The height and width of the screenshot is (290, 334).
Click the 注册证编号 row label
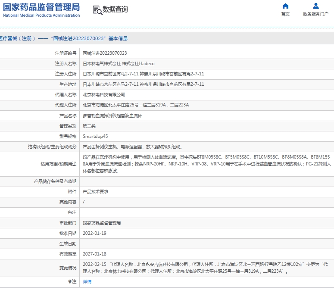[x=66, y=53]
